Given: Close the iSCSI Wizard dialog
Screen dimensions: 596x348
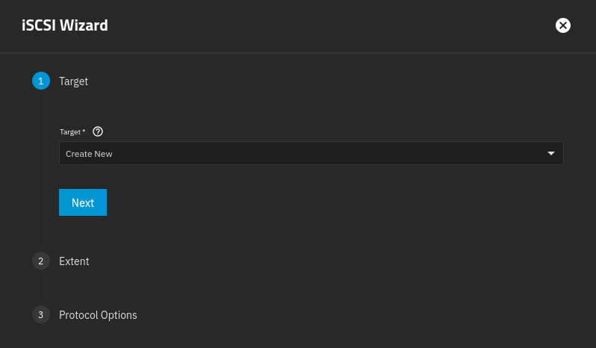Looking at the screenshot, I should pos(563,25).
